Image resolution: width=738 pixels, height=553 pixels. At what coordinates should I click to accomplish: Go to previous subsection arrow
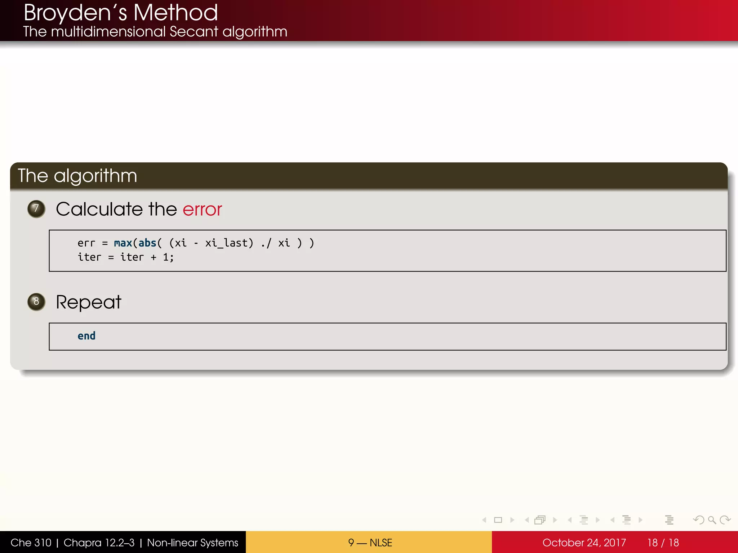click(x=570, y=520)
